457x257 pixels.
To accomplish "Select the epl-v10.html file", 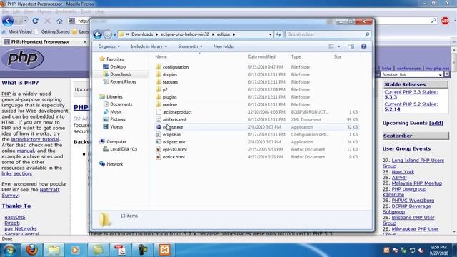I will [174, 149].
